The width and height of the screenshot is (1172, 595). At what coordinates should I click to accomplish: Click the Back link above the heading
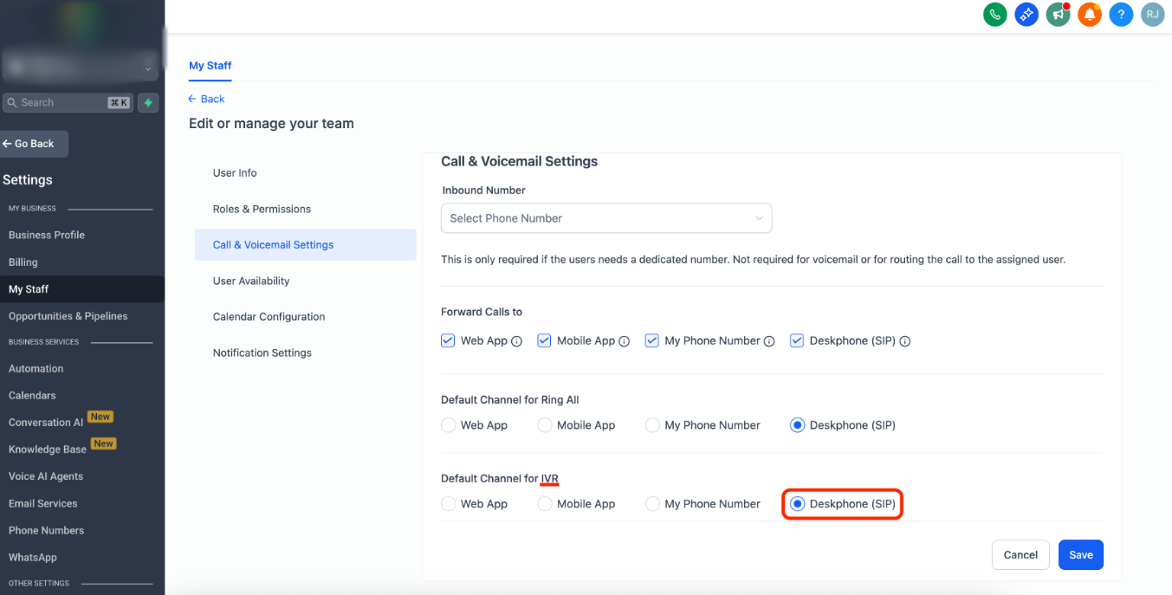click(x=206, y=99)
